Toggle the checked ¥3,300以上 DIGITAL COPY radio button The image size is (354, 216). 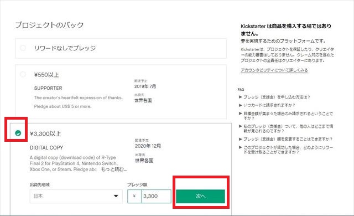click(18, 133)
